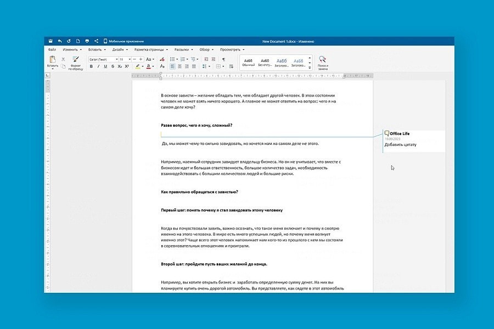Open the Вставить menu
This screenshot has height=329, width=494.
[x=97, y=49]
